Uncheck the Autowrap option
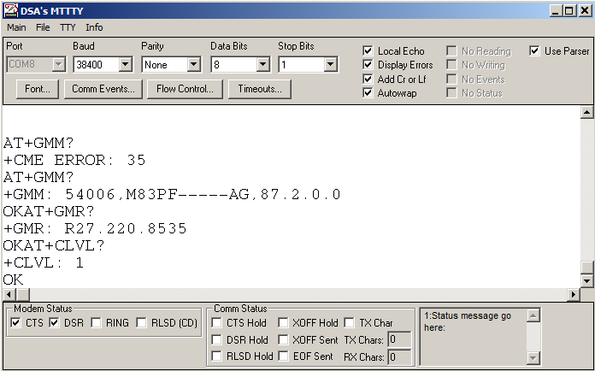The height and width of the screenshot is (371, 595). pos(368,93)
